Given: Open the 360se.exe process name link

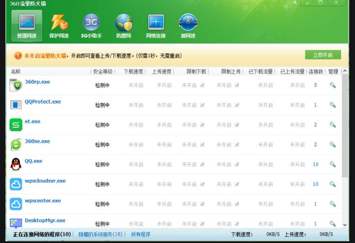Looking at the screenshot, I should click(x=37, y=141).
